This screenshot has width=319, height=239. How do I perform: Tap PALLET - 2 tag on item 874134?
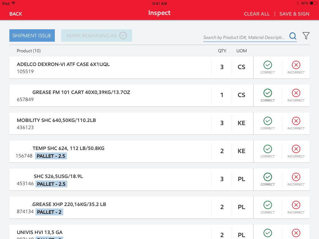point(49,212)
